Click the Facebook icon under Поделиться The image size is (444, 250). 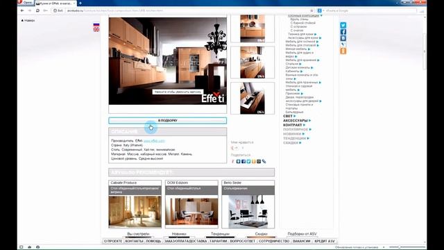coord(244,161)
